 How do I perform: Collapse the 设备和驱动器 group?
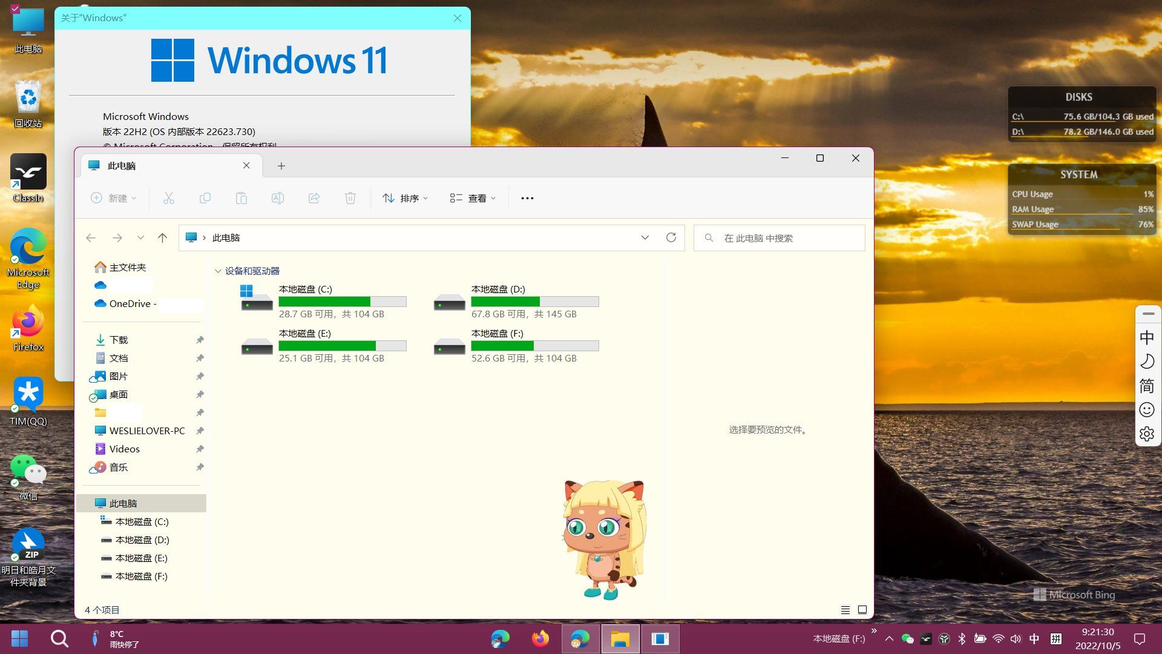(x=218, y=271)
